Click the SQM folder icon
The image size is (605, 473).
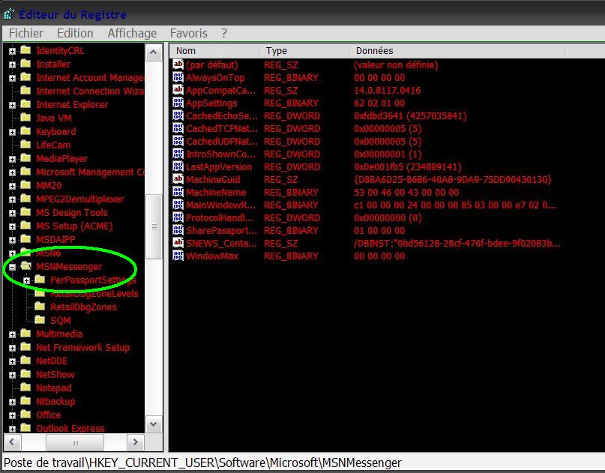40,321
